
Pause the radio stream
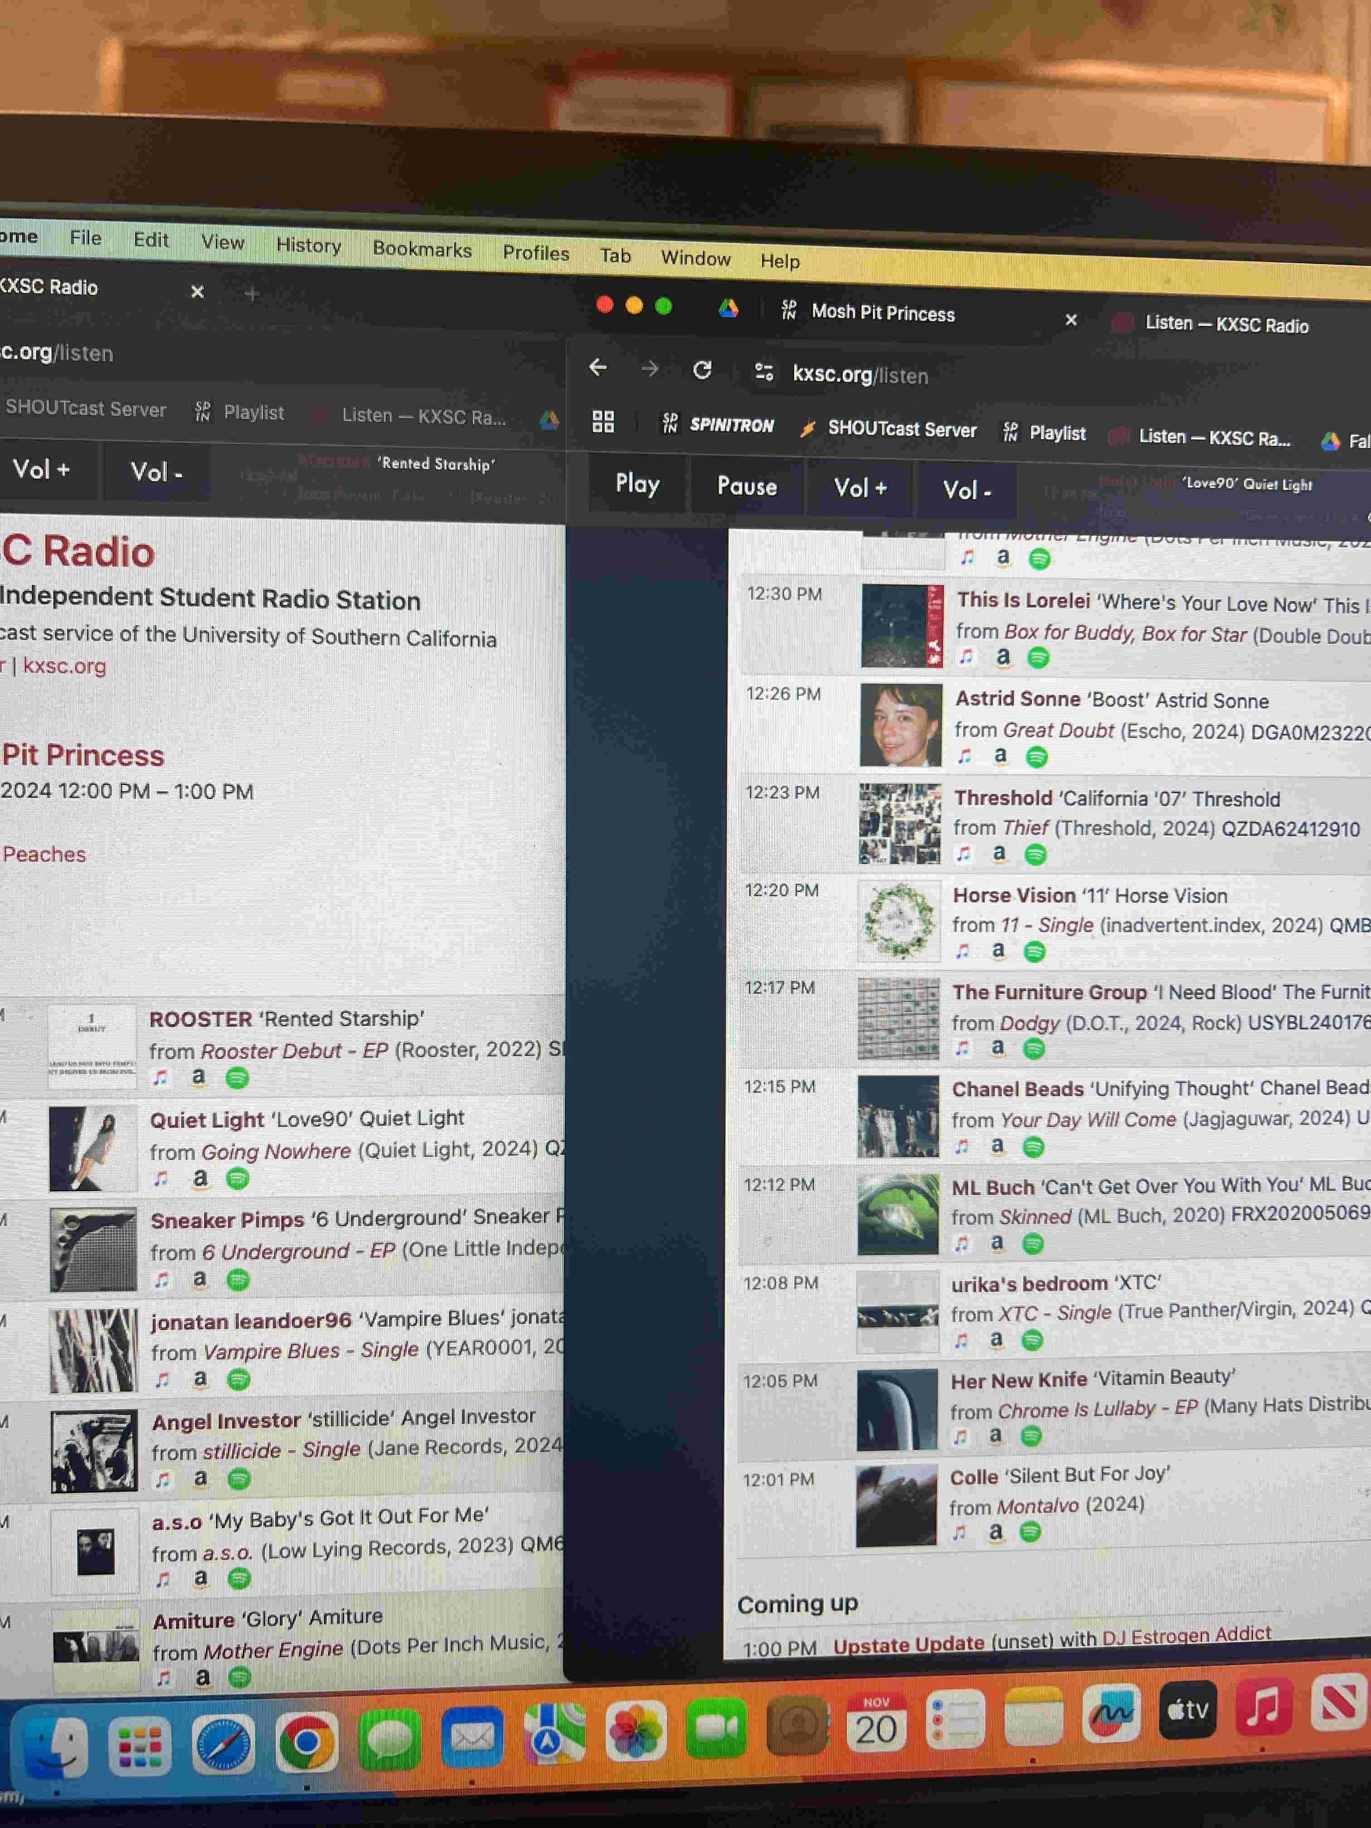pos(747,486)
